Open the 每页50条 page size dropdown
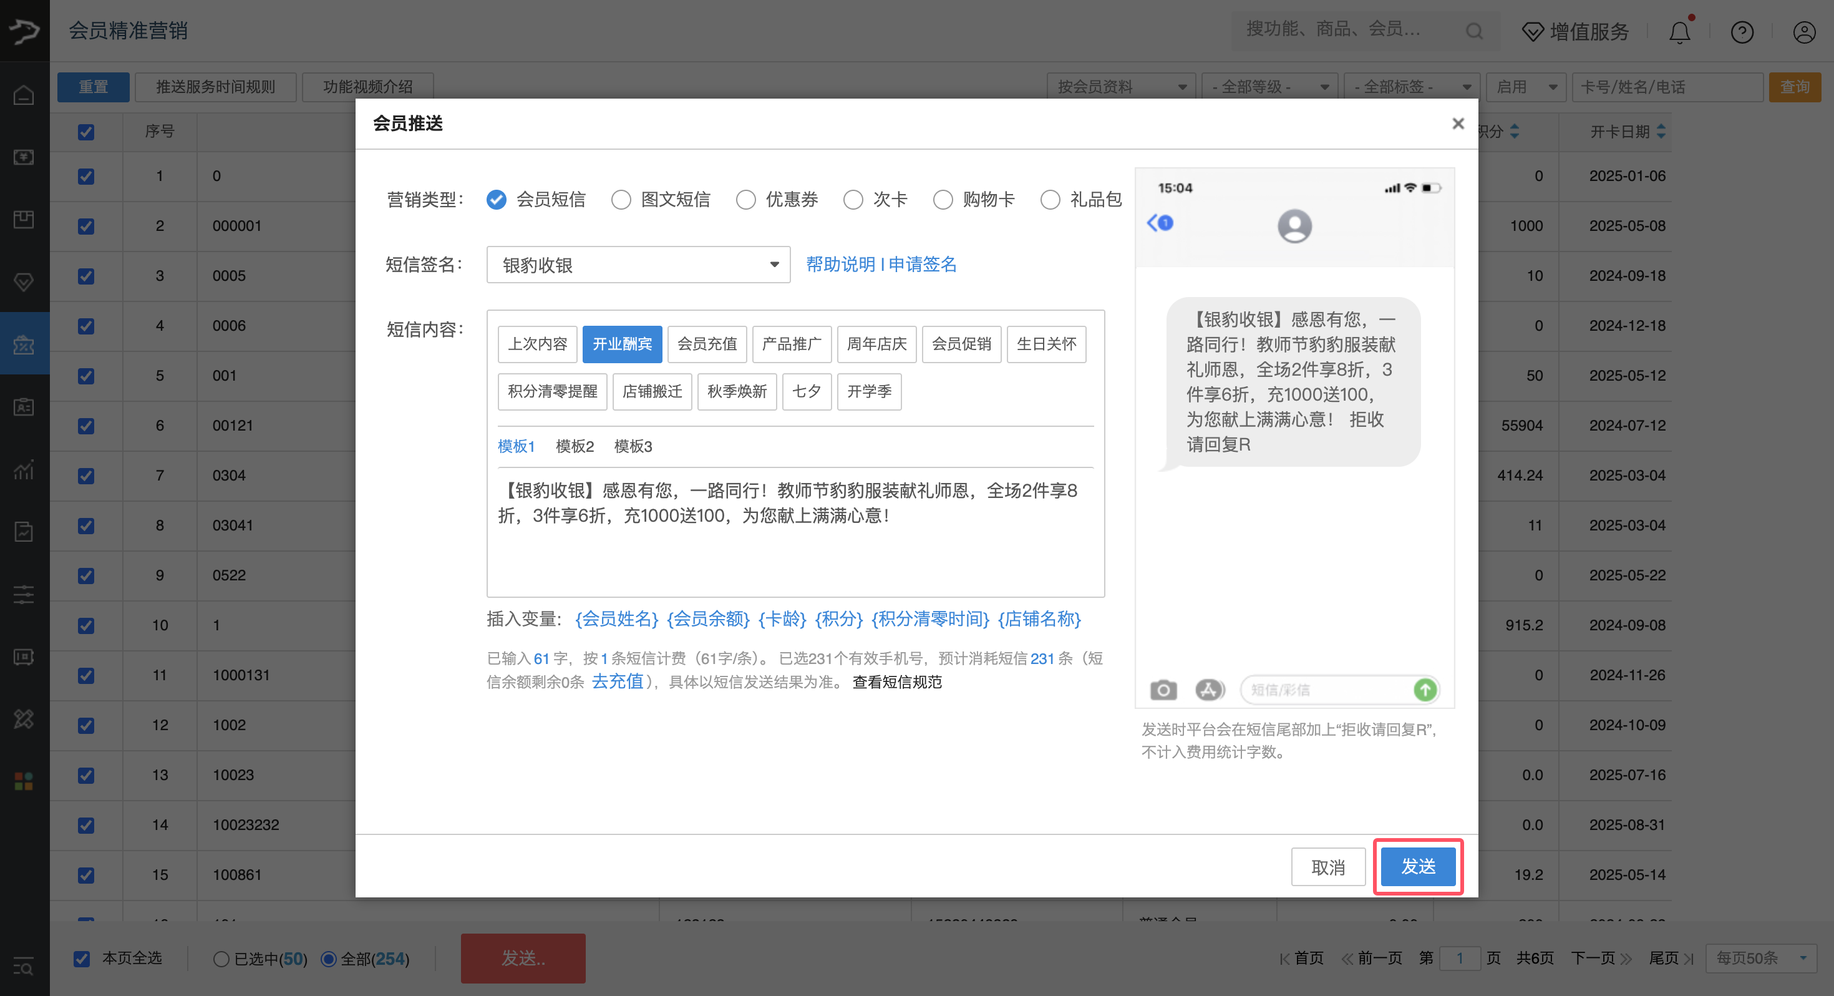1834x996 pixels. click(1762, 958)
